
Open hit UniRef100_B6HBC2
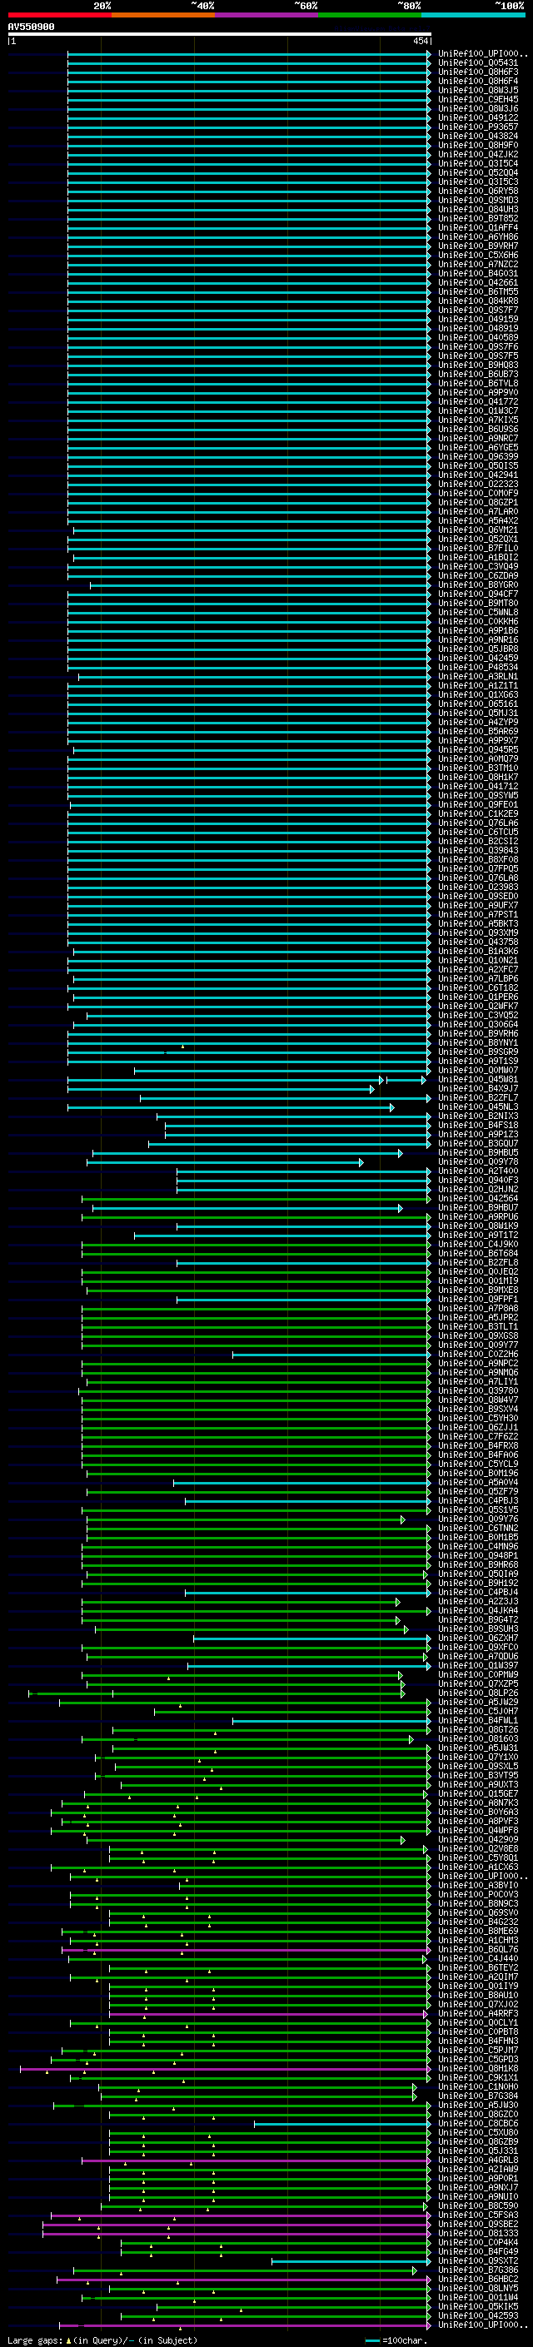click(x=478, y=2279)
